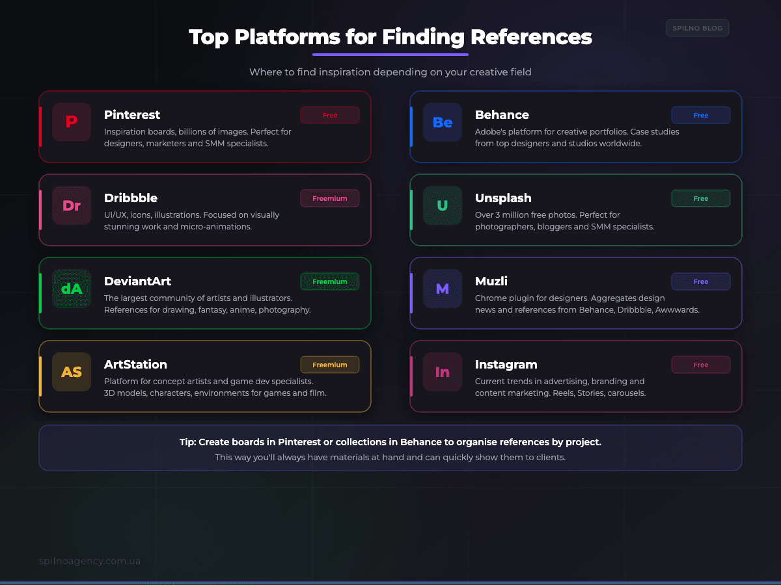Click the Behance heading
Image resolution: width=781 pixels, height=585 pixels.
coord(502,115)
